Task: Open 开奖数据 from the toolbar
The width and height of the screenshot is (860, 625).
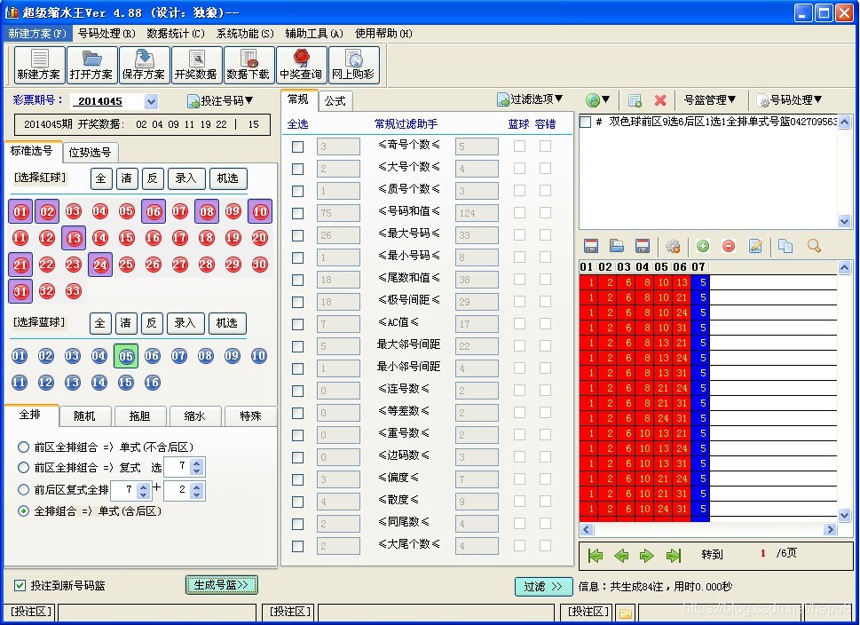Action: 196,65
